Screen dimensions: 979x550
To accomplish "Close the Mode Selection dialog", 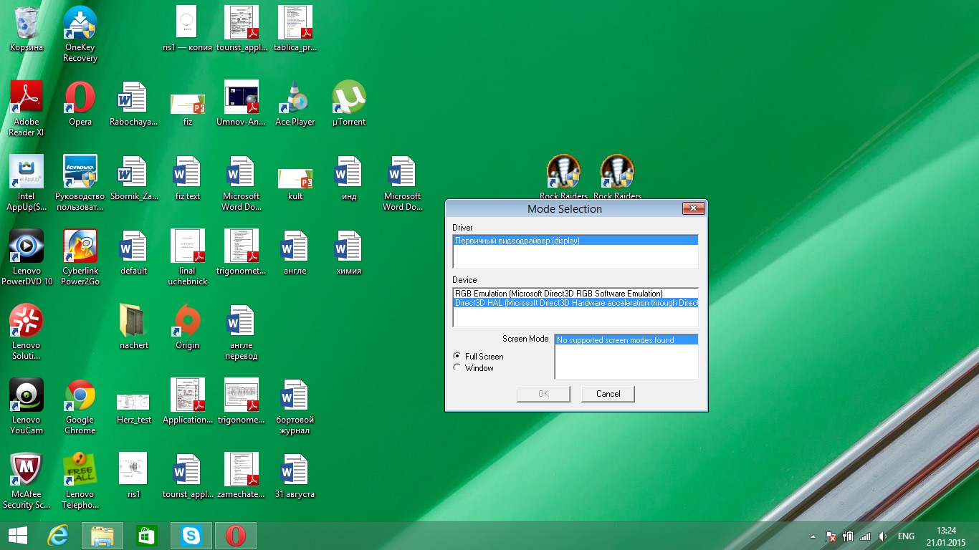I will [692, 208].
